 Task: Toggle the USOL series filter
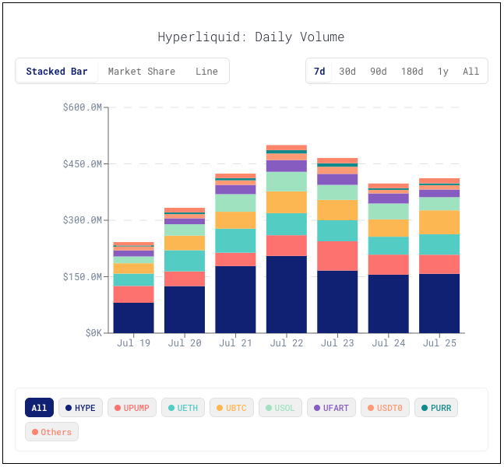pyautogui.click(x=280, y=408)
